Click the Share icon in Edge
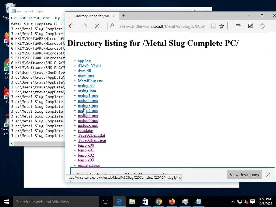The height and width of the screenshot is (207, 276). (262, 26)
